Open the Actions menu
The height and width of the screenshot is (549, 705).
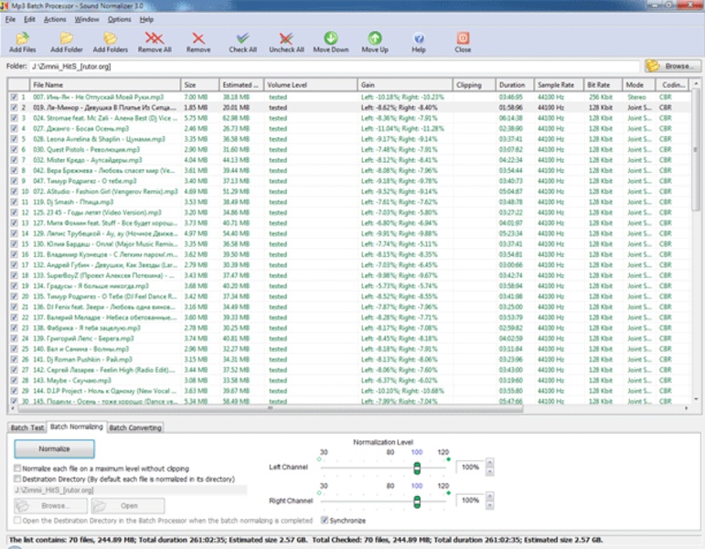55,18
